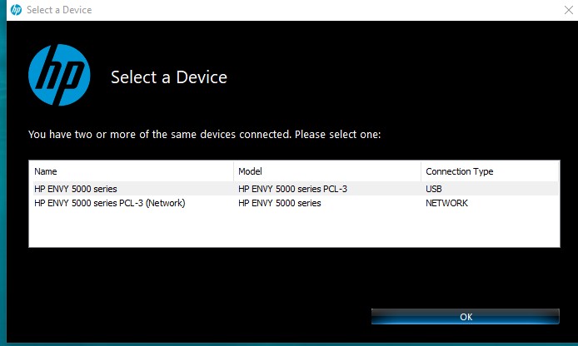Click the HP icon in title bar

tap(16, 10)
